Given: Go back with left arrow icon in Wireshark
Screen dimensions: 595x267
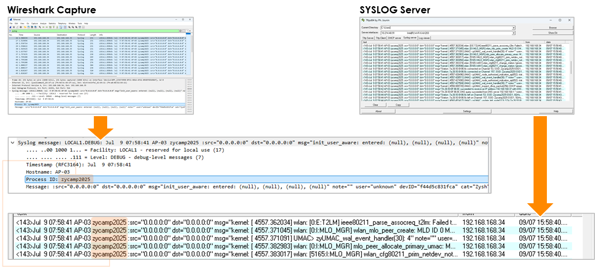Looking at the screenshot, I should 43,27.
